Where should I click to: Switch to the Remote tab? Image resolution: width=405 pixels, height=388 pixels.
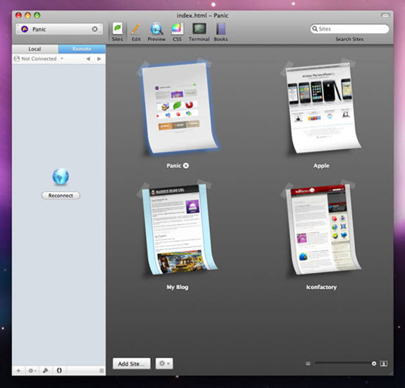(x=82, y=49)
